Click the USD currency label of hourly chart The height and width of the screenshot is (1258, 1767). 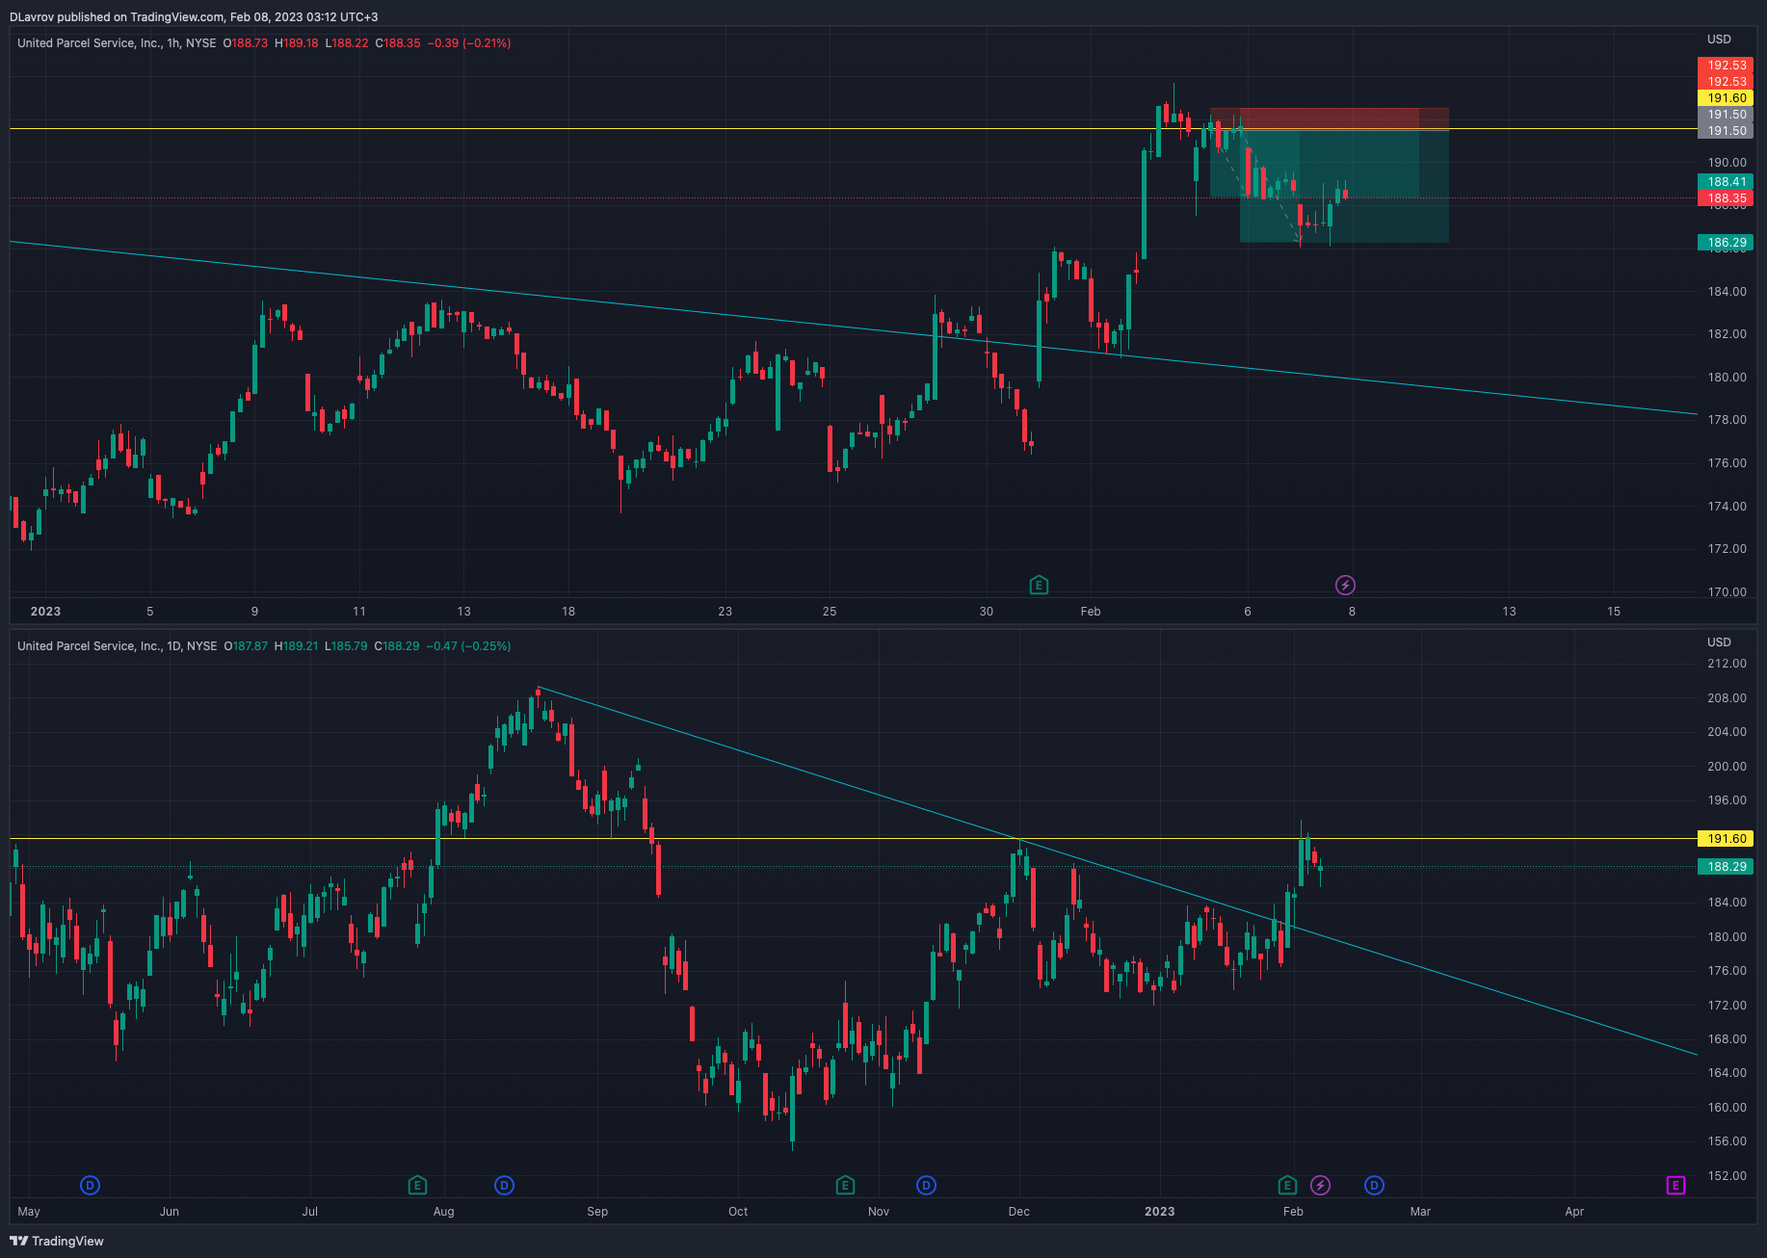(x=1719, y=39)
